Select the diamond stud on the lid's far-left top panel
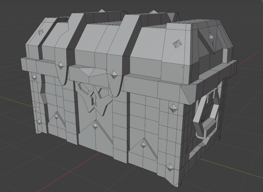The height and width of the screenshot is (192, 263). (41, 32)
